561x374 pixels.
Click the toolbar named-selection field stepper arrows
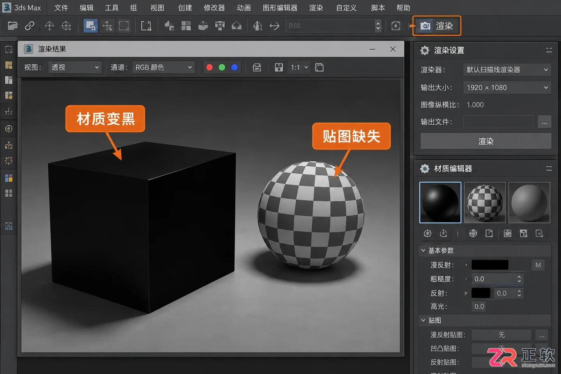(x=378, y=26)
